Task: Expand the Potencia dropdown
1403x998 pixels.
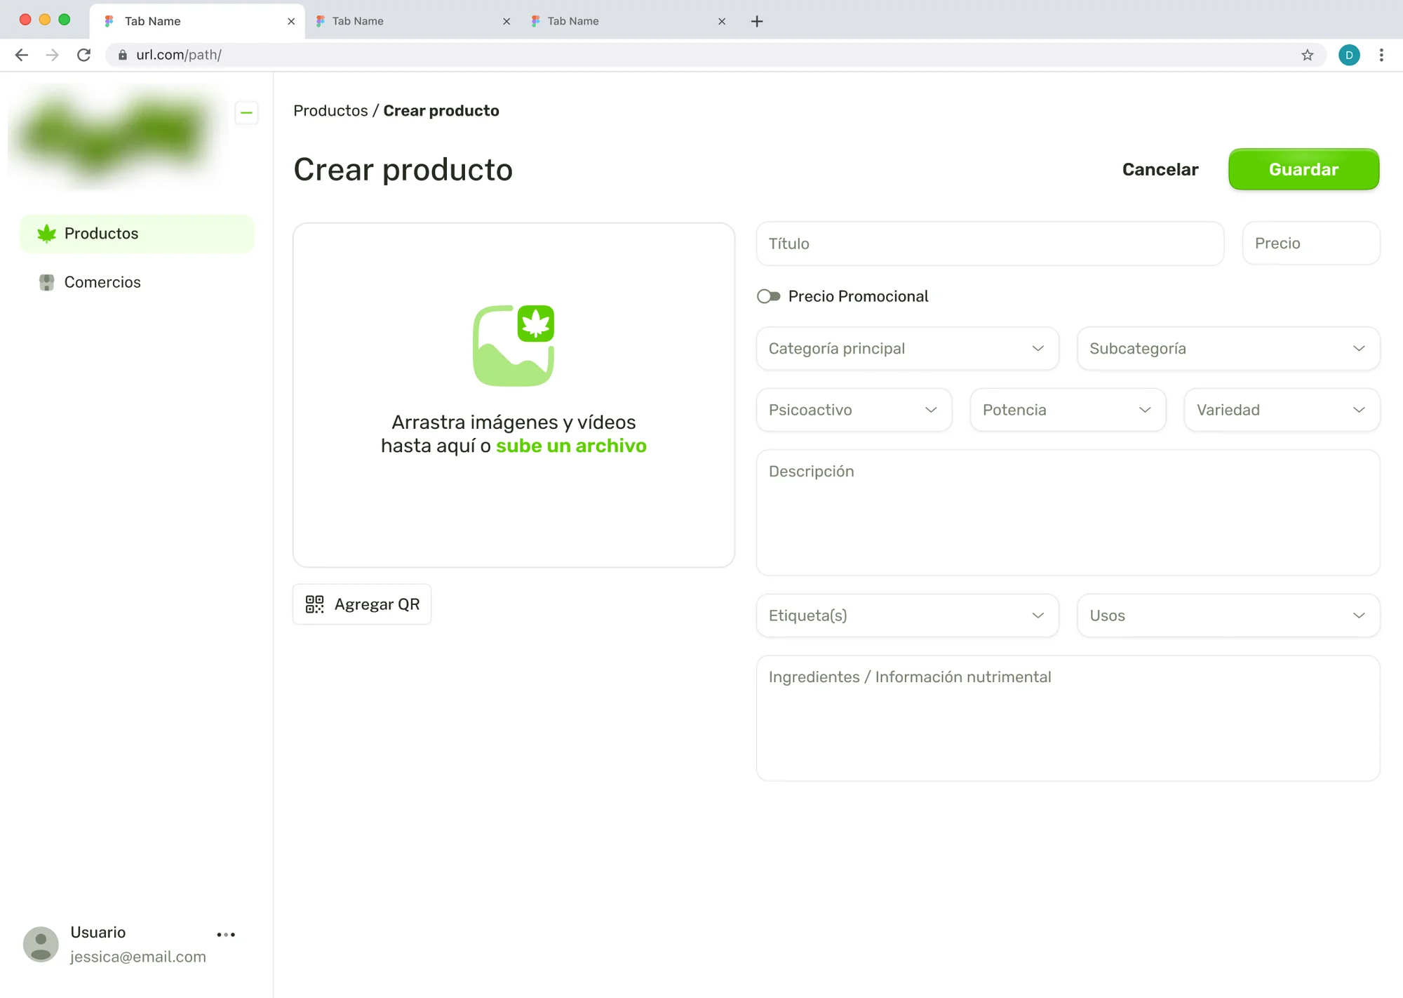Action: 1068,410
